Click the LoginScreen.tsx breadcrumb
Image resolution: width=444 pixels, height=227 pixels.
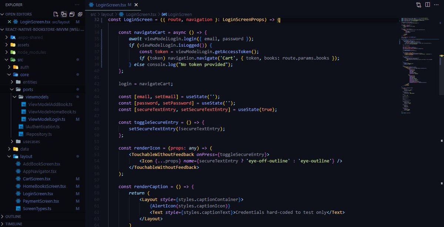(x=138, y=14)
